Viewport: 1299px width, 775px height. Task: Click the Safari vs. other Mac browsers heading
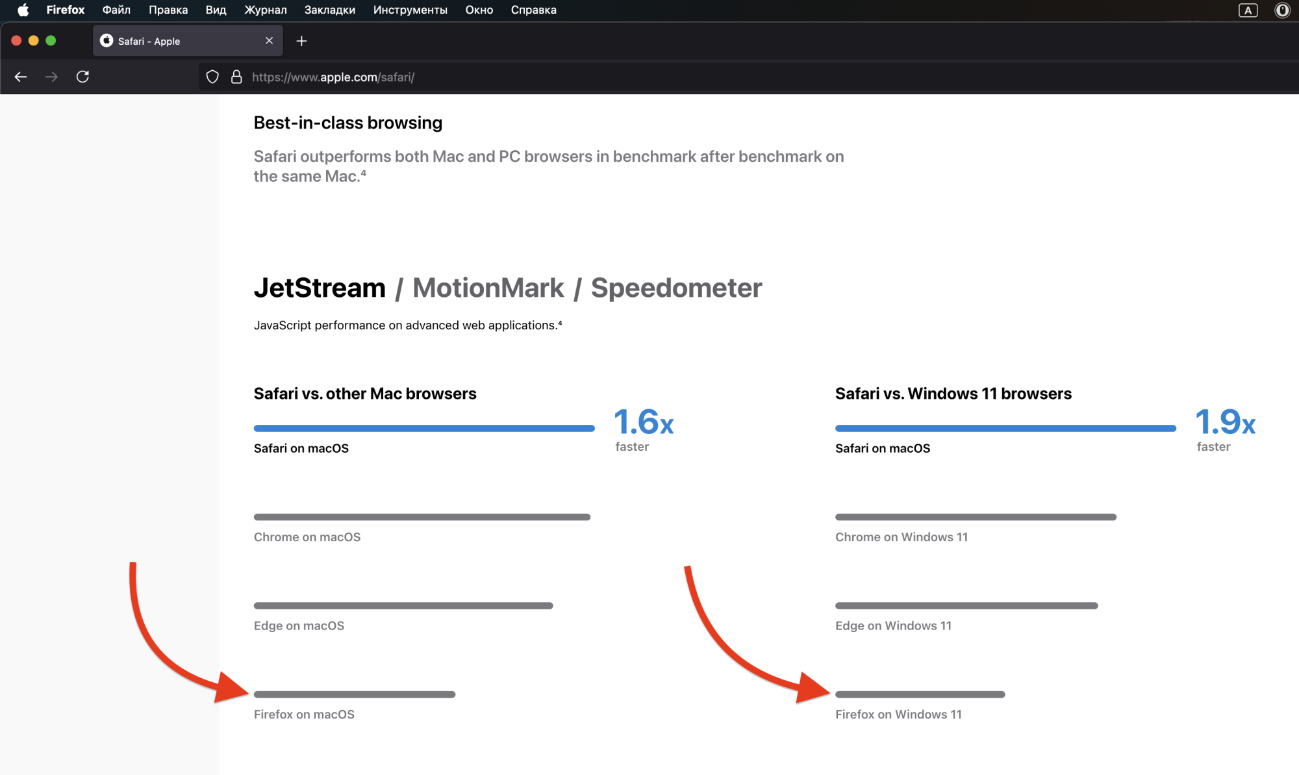point(365,394)
